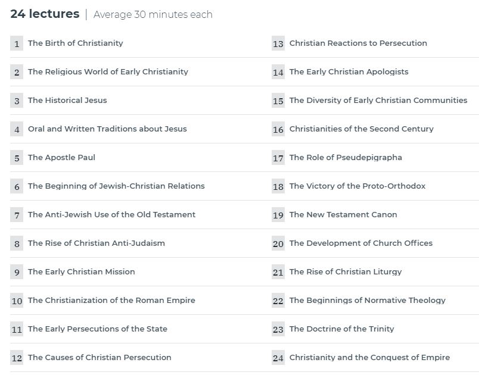Open The Causes of Christian Persecution
479x375 pixels.
pos(99,357)
